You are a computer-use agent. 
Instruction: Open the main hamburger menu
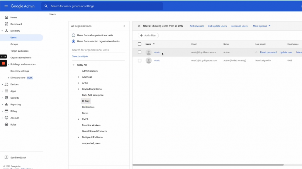pyautogui.click(x=6, y=6)
